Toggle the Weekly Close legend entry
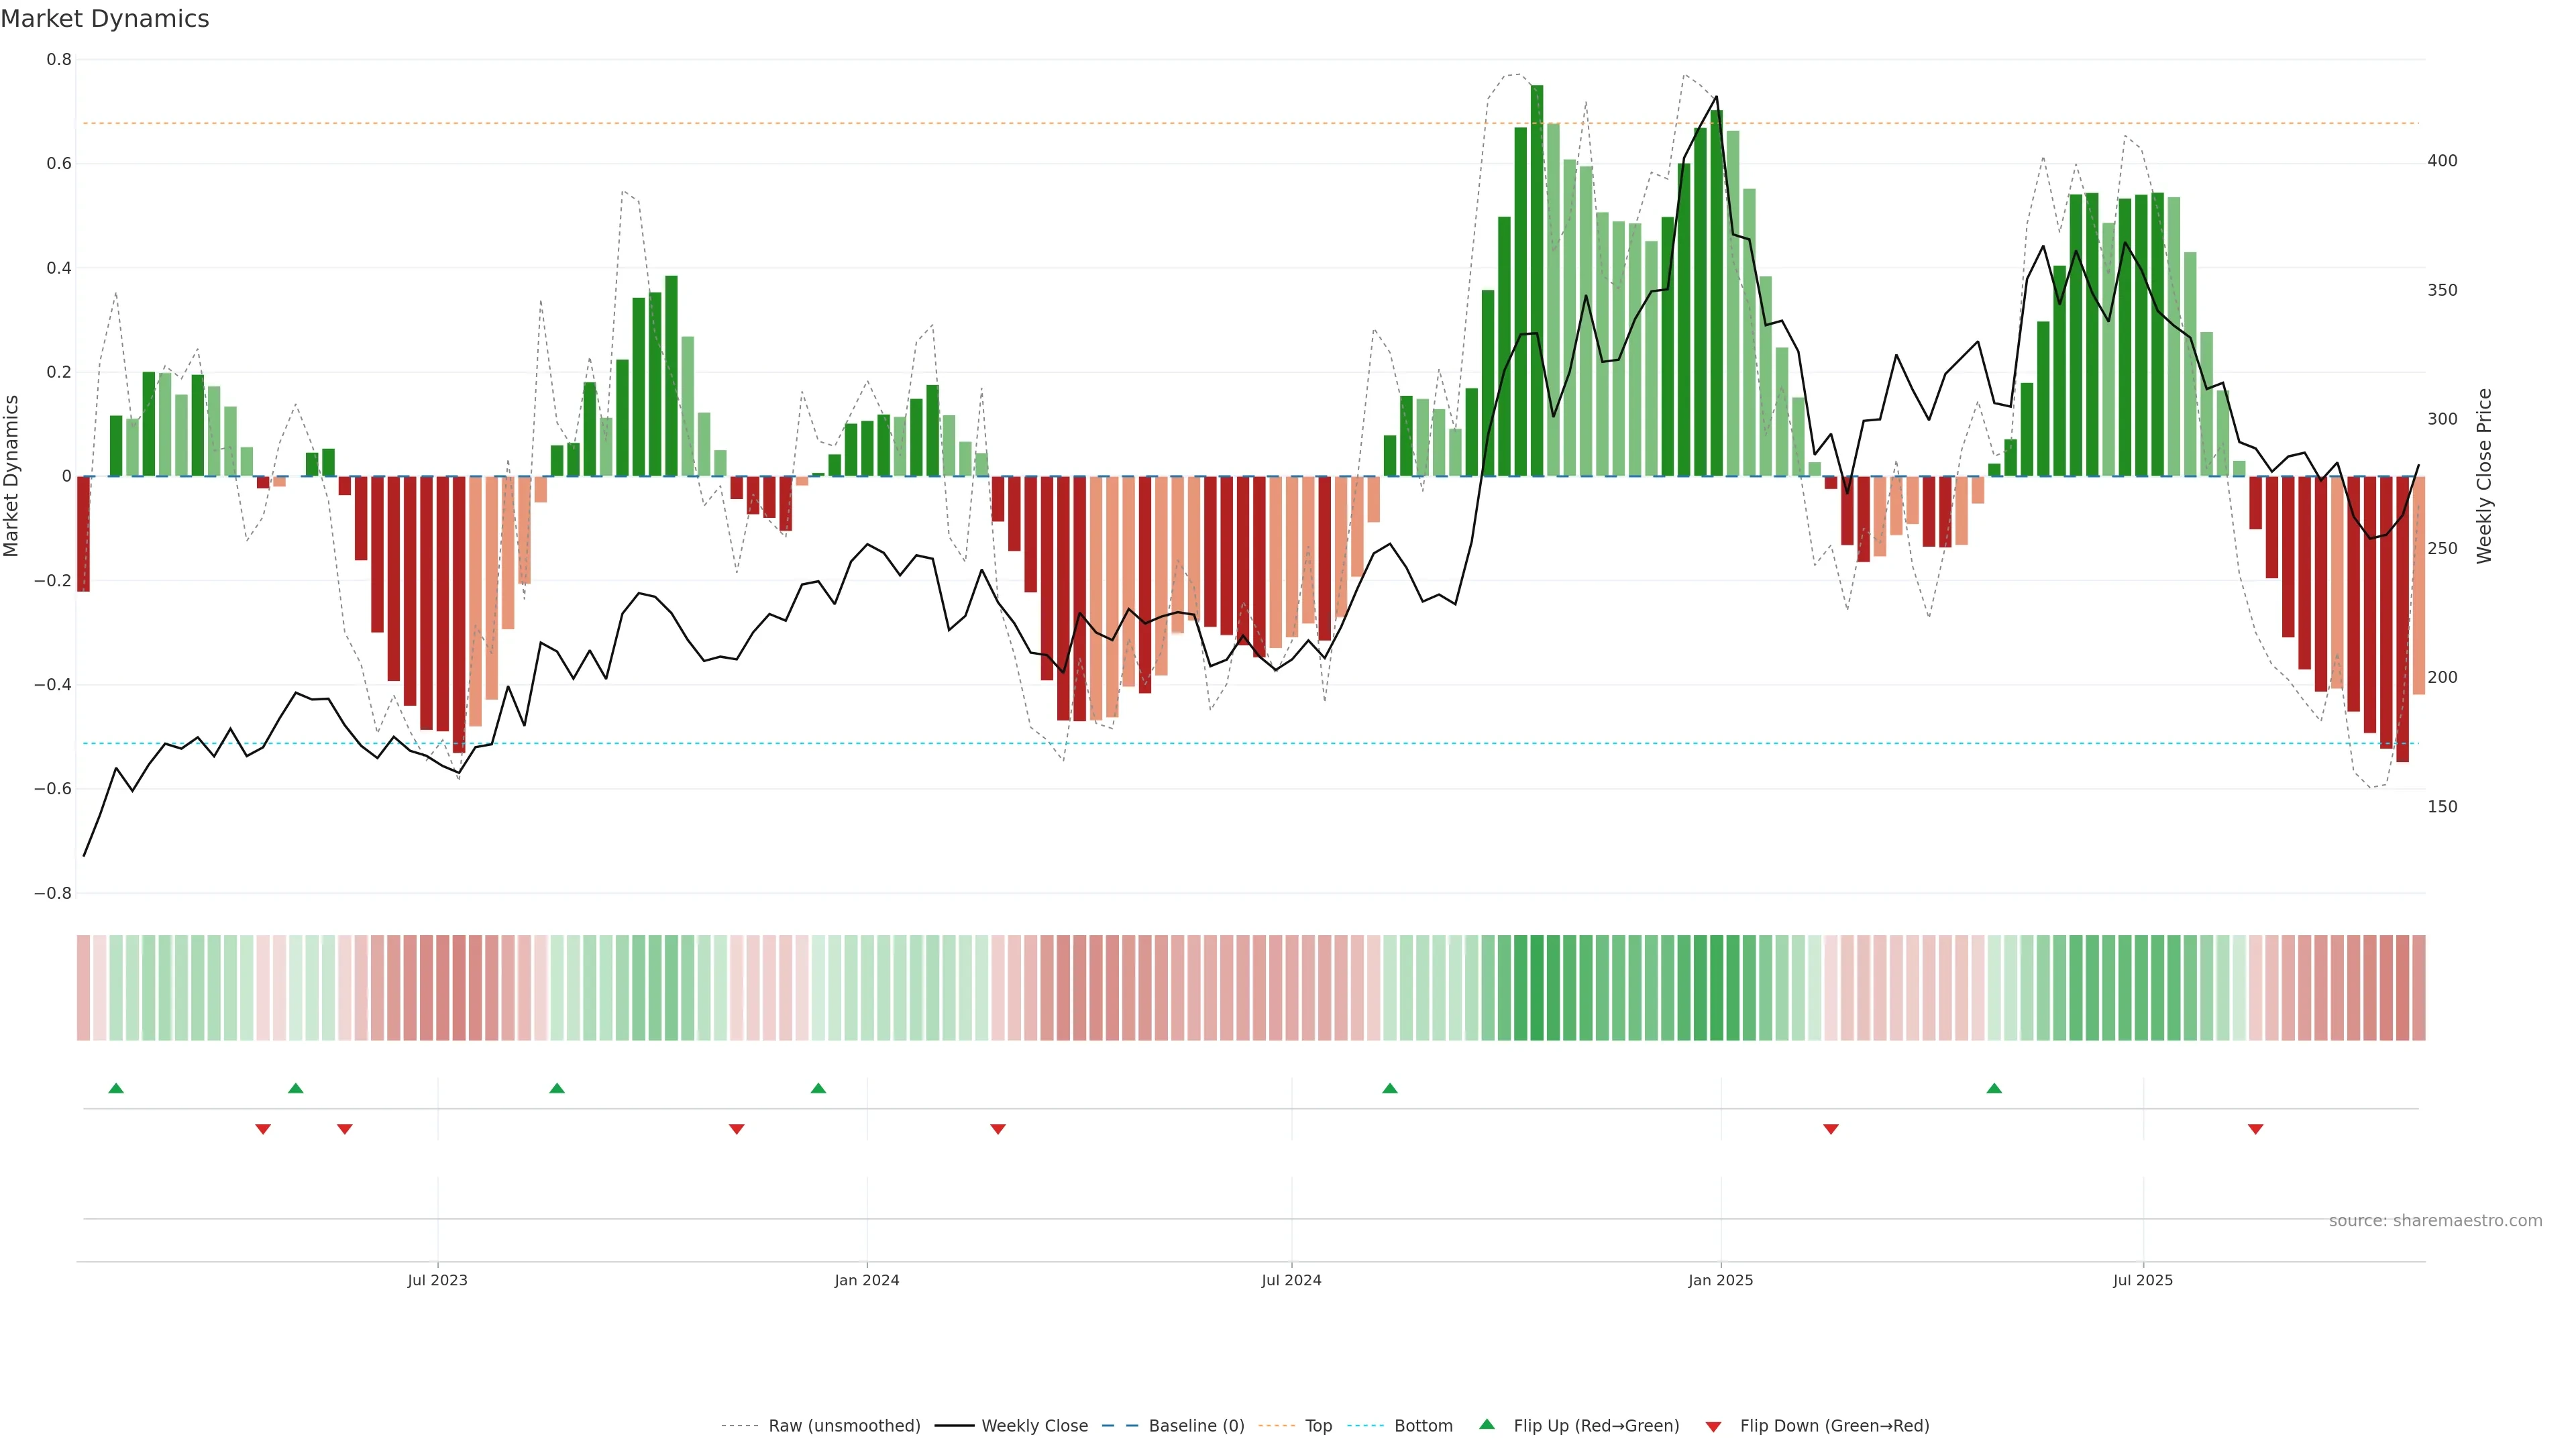This screenshot has width=2576, height=1449. [x=1034, y=1425]
